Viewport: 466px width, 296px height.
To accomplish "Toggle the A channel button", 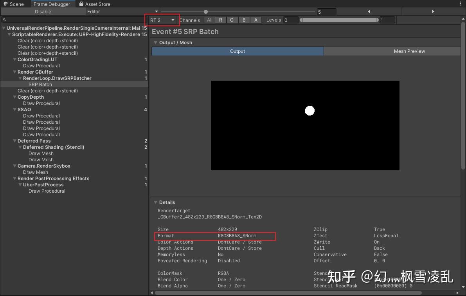I will click(x=255, y=20).
